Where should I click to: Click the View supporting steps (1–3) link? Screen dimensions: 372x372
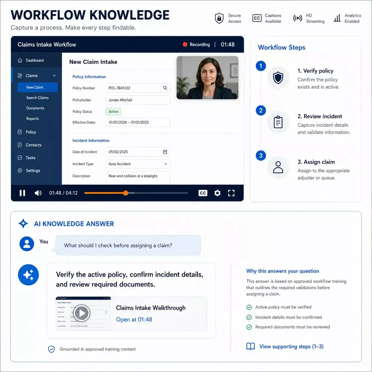(x=291, y=347)
